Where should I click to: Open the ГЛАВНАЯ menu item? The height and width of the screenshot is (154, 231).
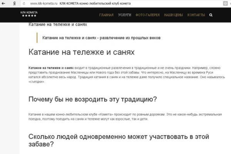[106, 15]
